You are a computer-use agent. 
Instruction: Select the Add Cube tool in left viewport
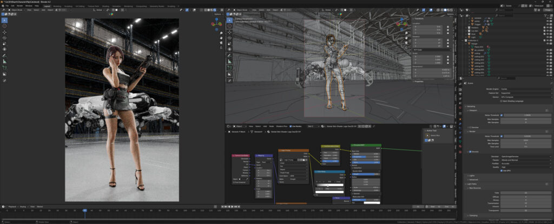(4, 67)
